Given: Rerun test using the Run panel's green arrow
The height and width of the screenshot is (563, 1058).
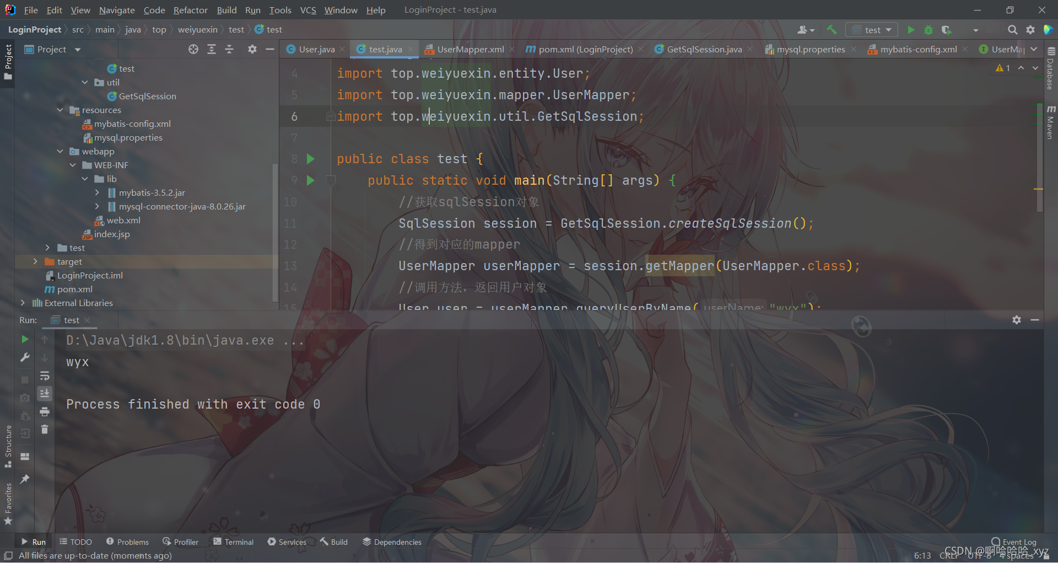Looking at the screenshot, I should click(25, 339).
